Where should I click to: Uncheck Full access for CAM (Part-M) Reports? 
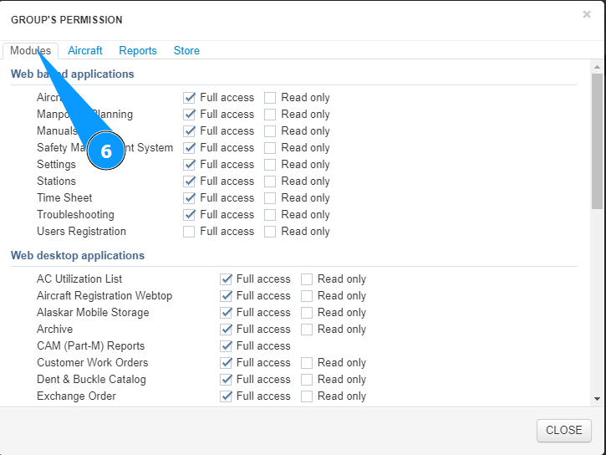coord(226,346)
